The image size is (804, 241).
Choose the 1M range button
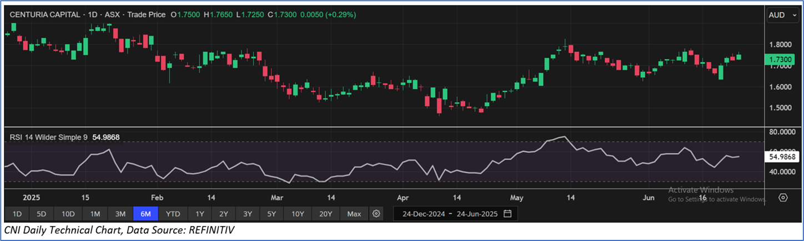(x=95, y=214)
